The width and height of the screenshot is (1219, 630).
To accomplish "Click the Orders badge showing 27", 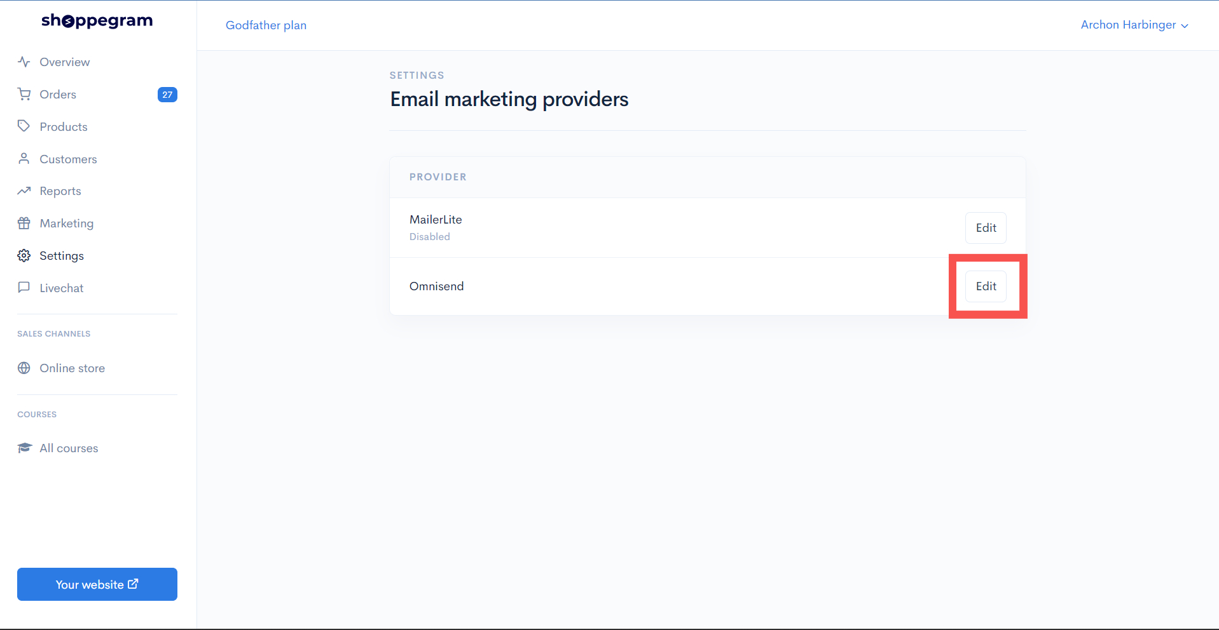I will [167, 95].
